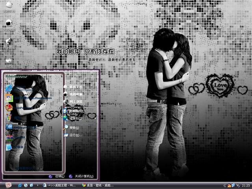Open 我的文档 in Start menu right pane
The width and height of the screenshot is (252, 189).
pos(75,87)
